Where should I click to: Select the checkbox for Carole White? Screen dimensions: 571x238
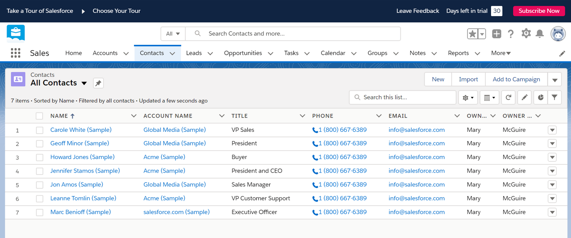click(x=40, y=130)
